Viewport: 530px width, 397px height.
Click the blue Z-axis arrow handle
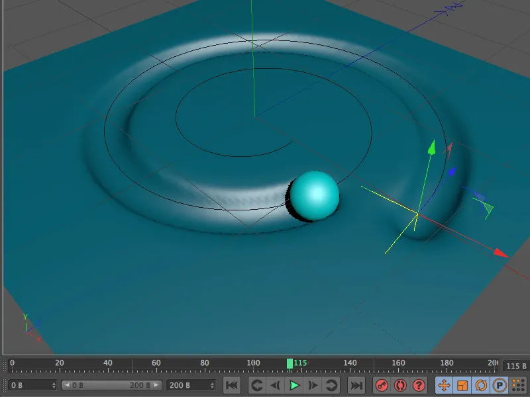point(452,172)
